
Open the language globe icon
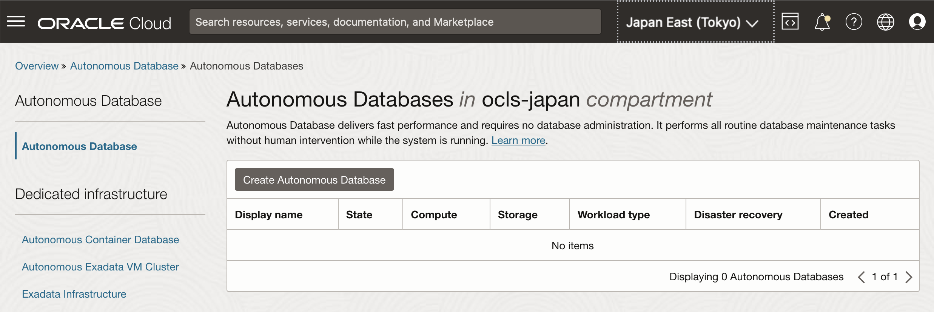(x=885, y=22)
